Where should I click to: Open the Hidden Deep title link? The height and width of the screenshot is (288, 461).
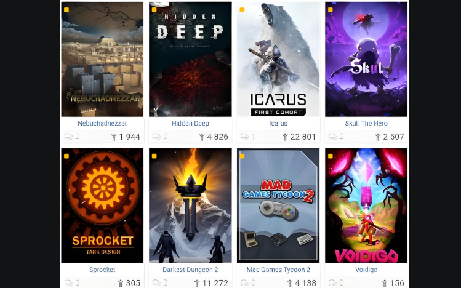coord(190,124)
